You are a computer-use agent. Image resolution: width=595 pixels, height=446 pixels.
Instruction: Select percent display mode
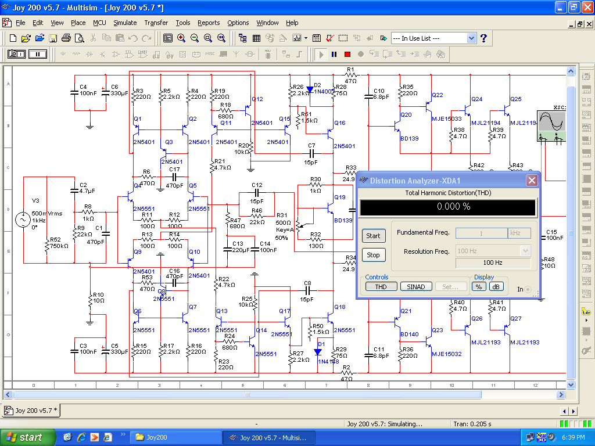[479, 287]
